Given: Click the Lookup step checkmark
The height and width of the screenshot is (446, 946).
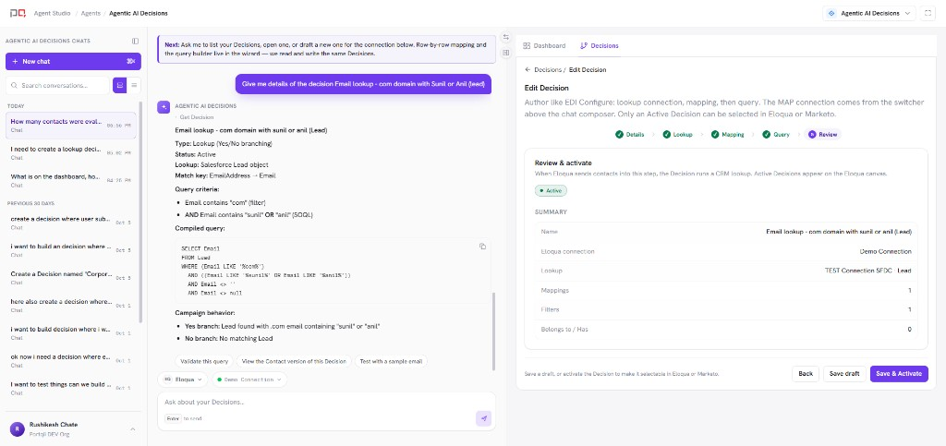Looking at the screenshot, I should tap(667, 135).
